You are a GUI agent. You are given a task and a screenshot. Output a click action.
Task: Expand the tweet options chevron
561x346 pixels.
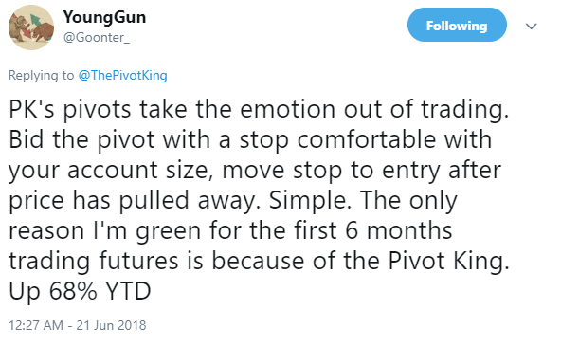[532, 27]
